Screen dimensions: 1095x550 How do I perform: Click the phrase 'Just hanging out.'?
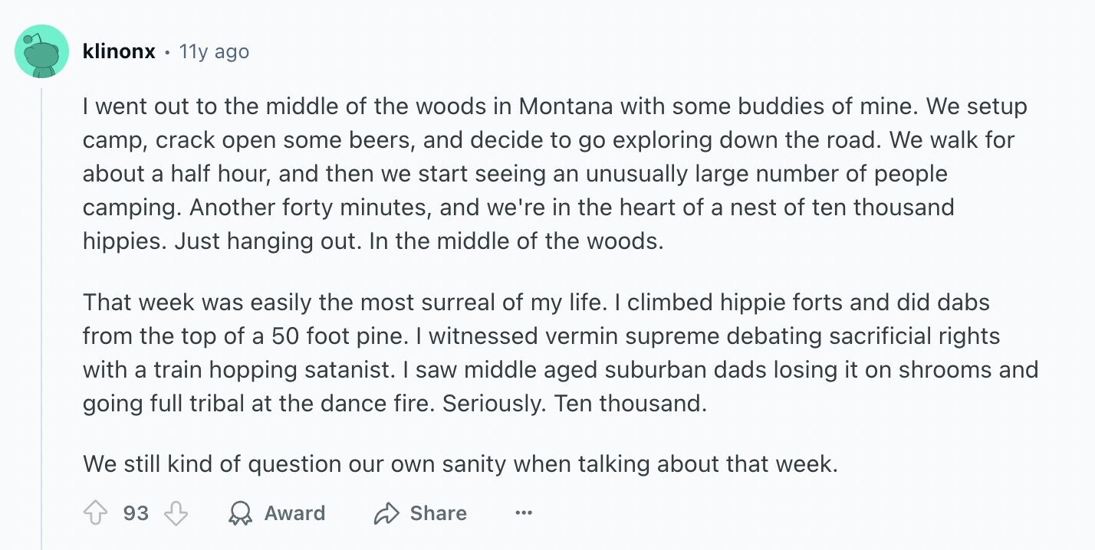pyautogui.click(x=268, y=241)
